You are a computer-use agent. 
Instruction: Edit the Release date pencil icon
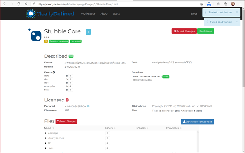point(66,67)
